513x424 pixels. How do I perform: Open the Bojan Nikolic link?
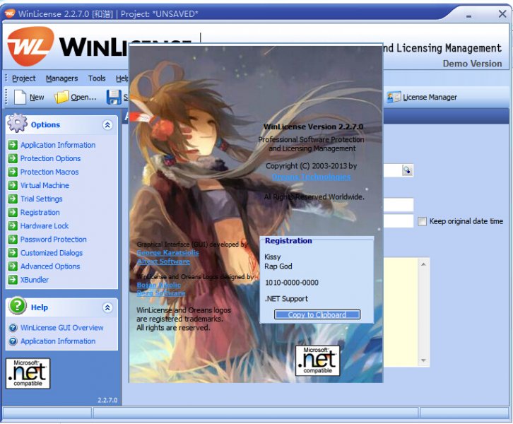point(159,285)
